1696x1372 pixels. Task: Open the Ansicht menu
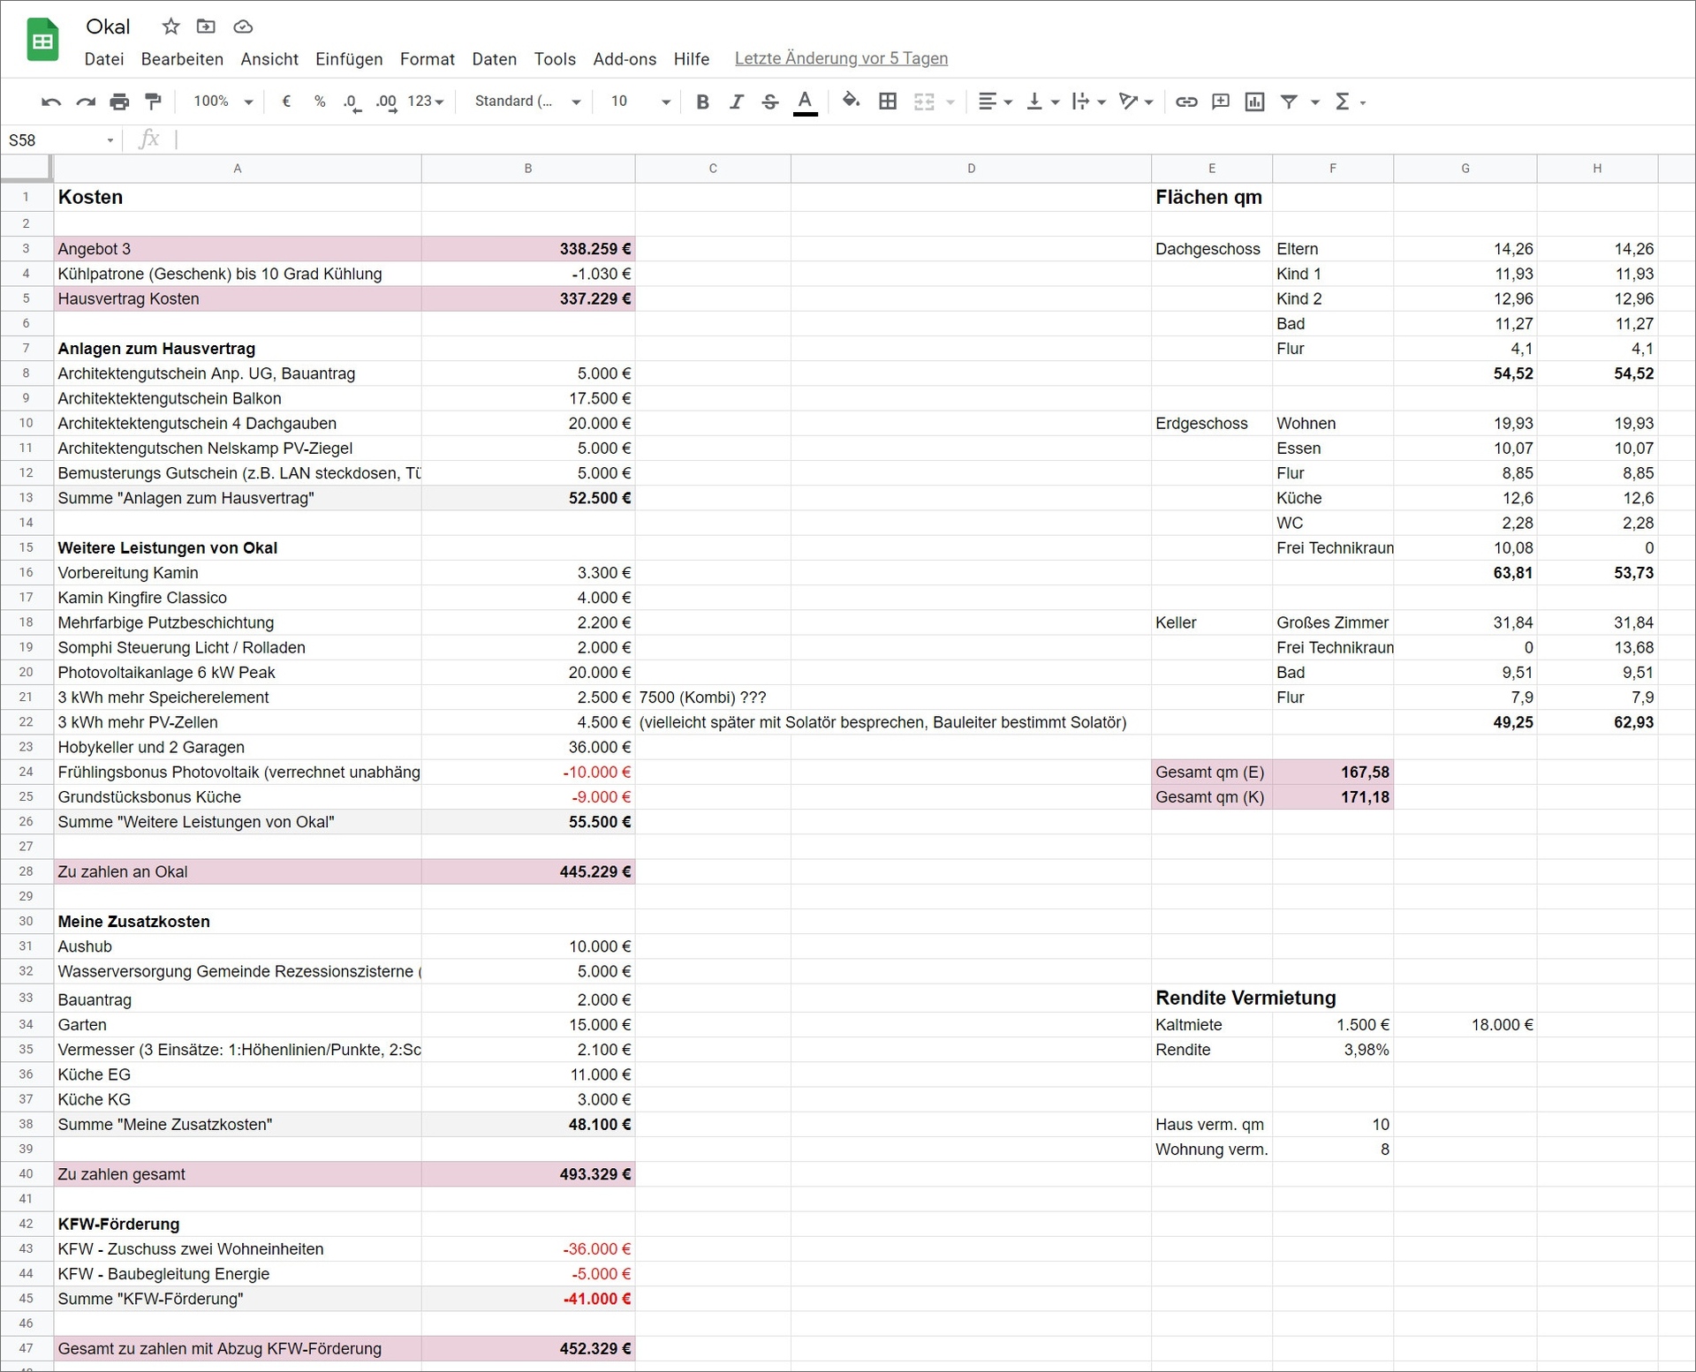[269, 59]
